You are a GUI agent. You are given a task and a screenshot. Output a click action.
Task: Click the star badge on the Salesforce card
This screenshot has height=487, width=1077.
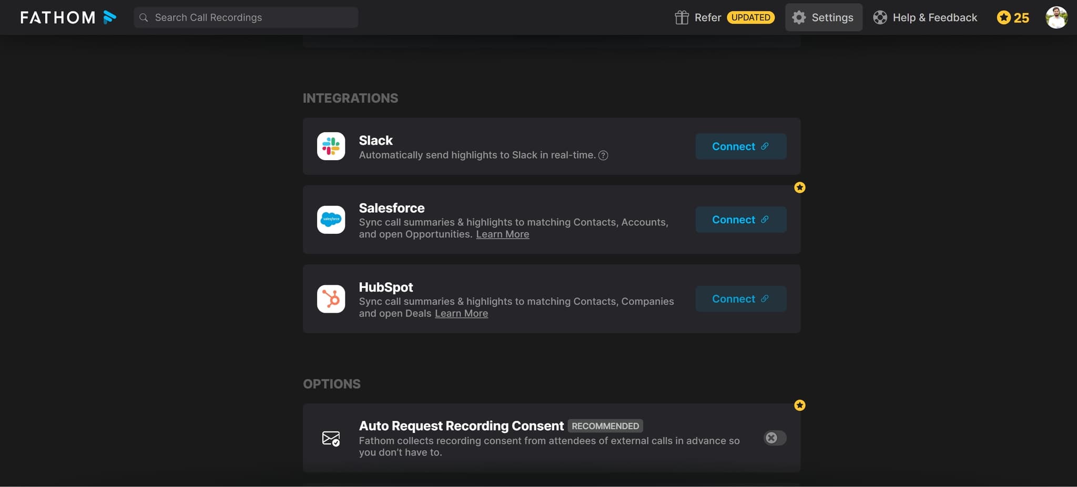point(800,187)
